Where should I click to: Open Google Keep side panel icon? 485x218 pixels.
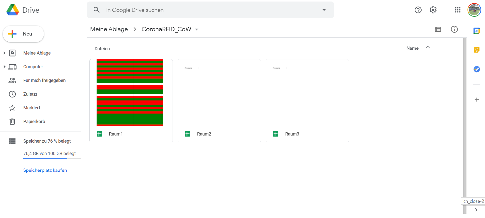click(x=476, y=50)
